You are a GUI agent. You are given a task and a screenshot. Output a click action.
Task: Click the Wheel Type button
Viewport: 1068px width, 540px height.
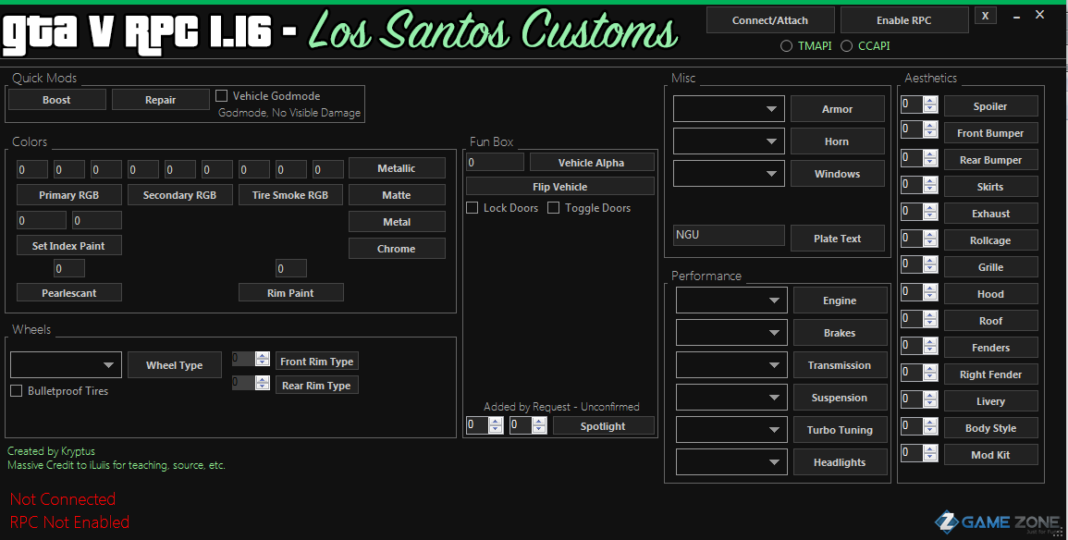coord(175,365)
